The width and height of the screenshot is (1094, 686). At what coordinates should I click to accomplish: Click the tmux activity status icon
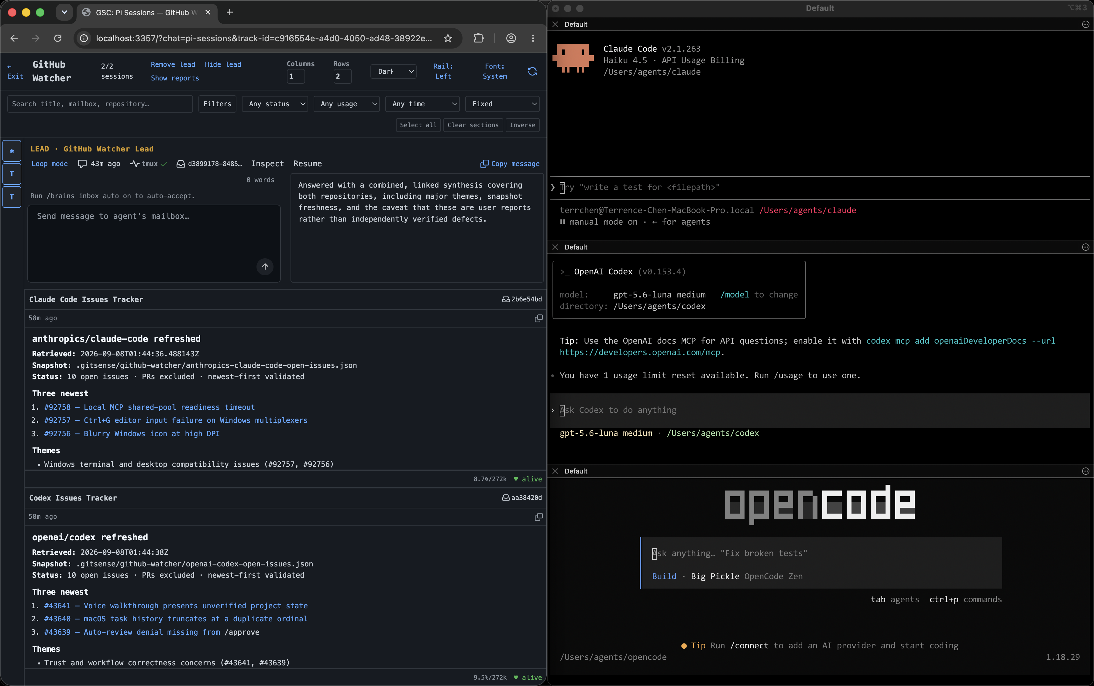134,164
